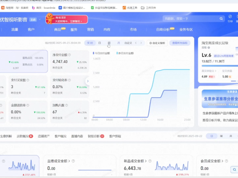Image resolution: width=238 pixels, height=178 pixels.
Task: Click 查看所有指标 button
Action: click(x=180, y=43)
